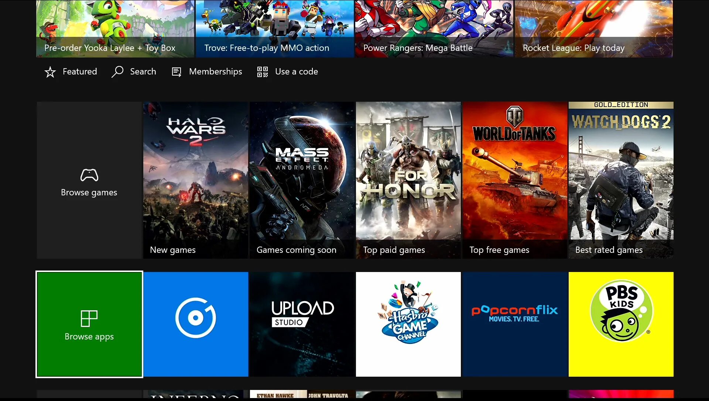Click the Featured star icon
This screenshot has height=401, width=709.
(x=50, y=72)
